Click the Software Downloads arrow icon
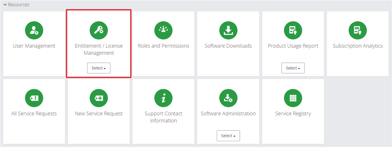This screenshot has height=147, width=392. pyautogui.click(x=228, y=31)
